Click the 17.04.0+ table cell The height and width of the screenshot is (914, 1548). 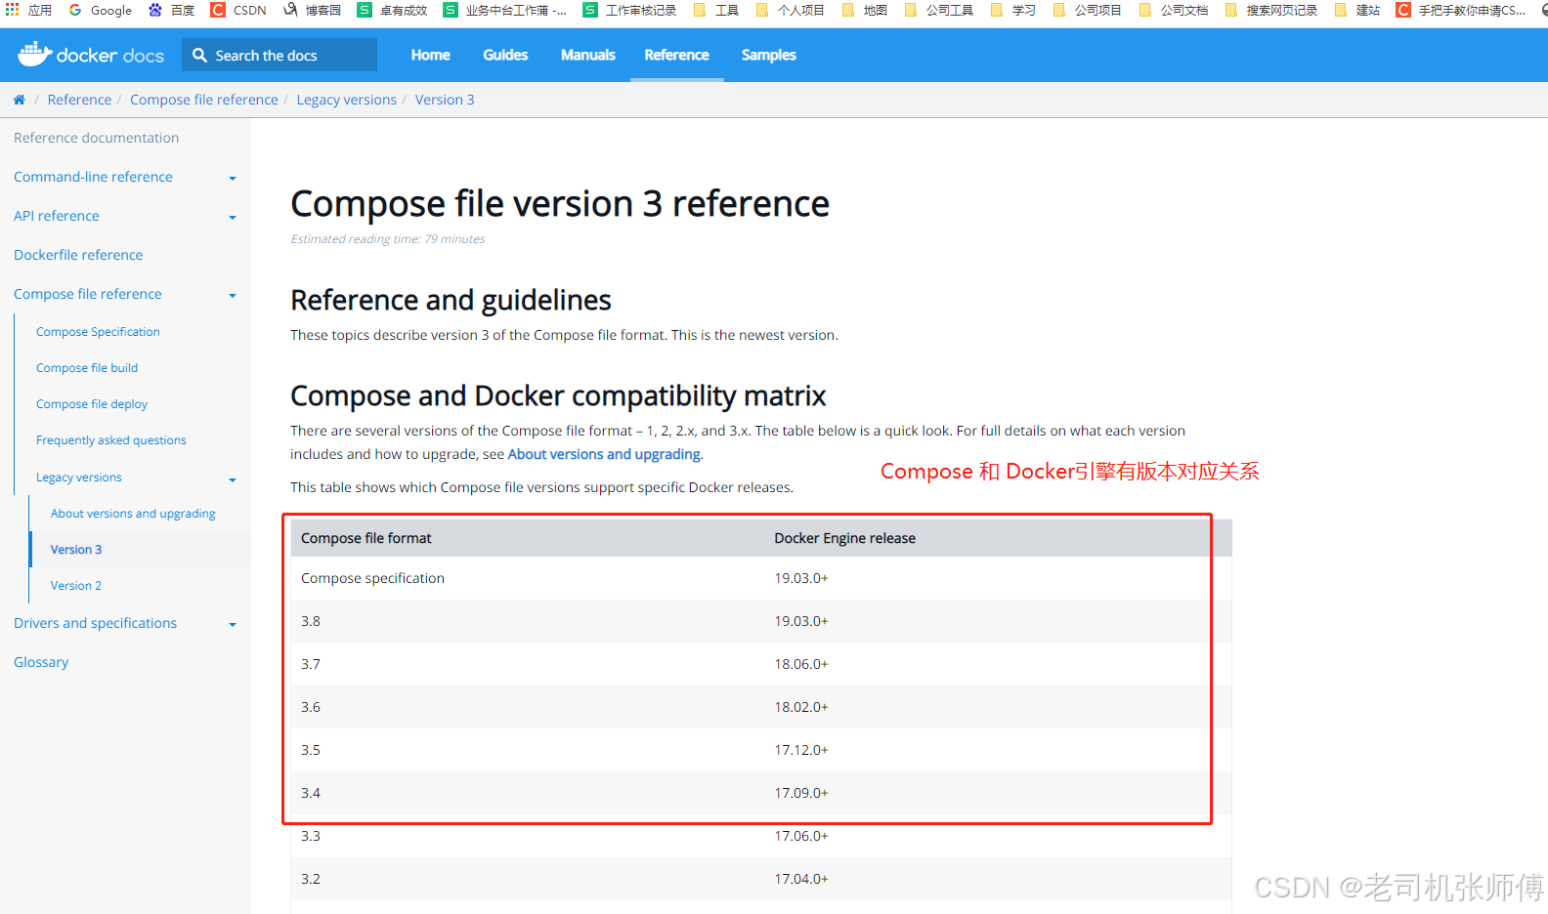point(801,879)
